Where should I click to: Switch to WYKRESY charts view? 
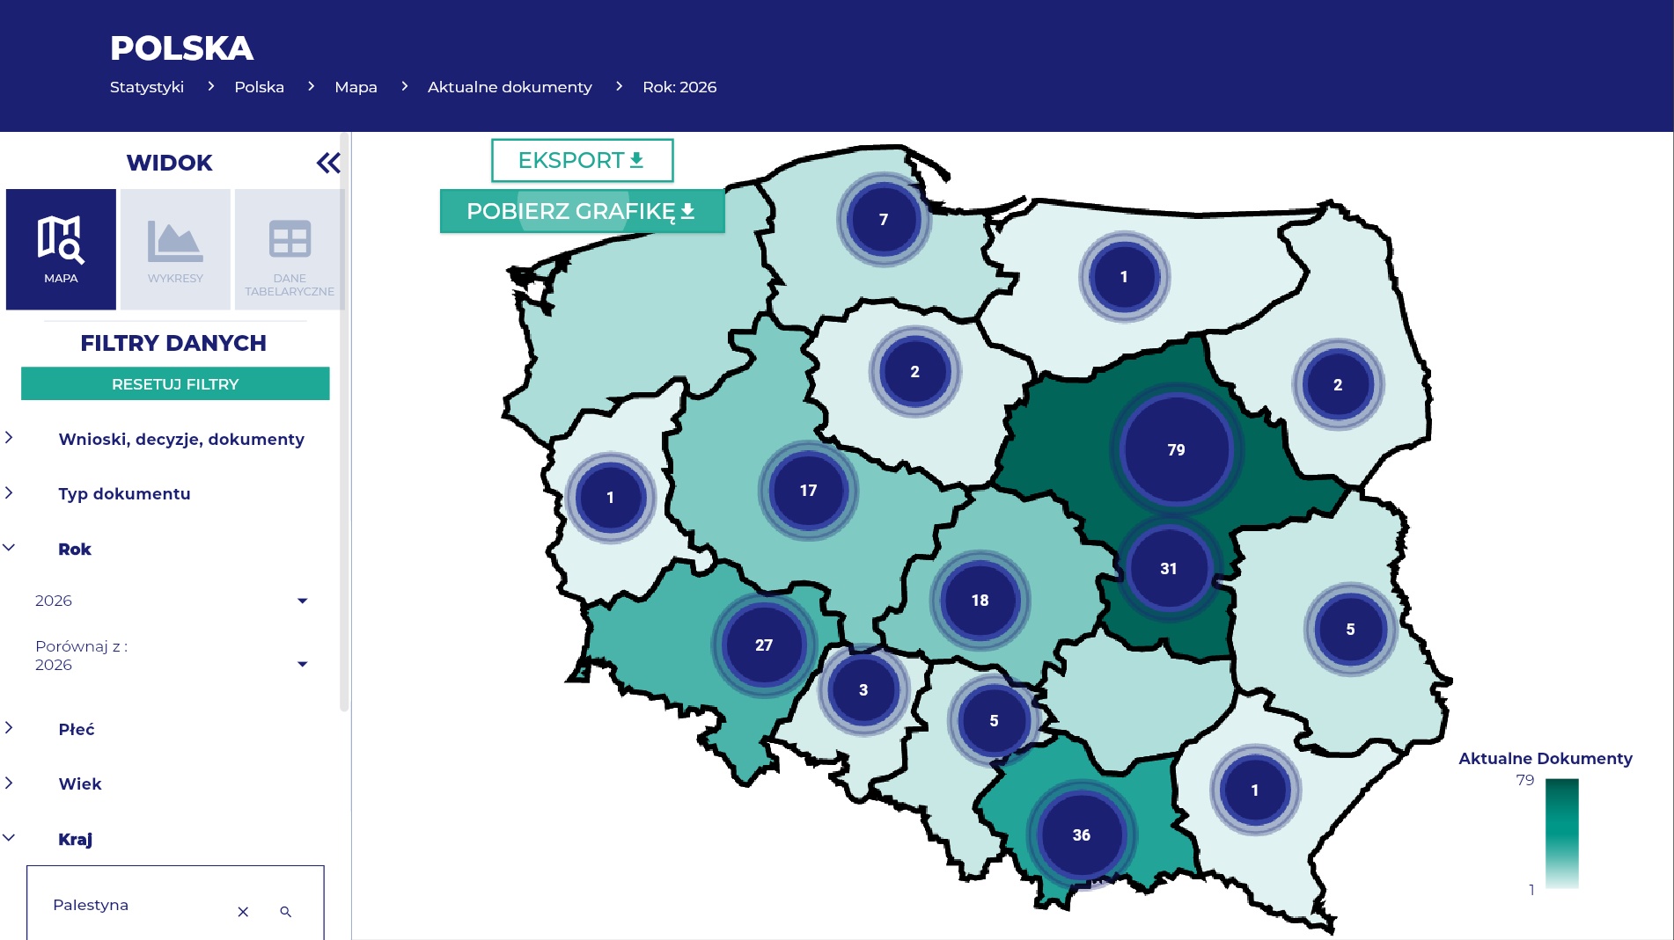pyautogui.click(x=175, y=250)
